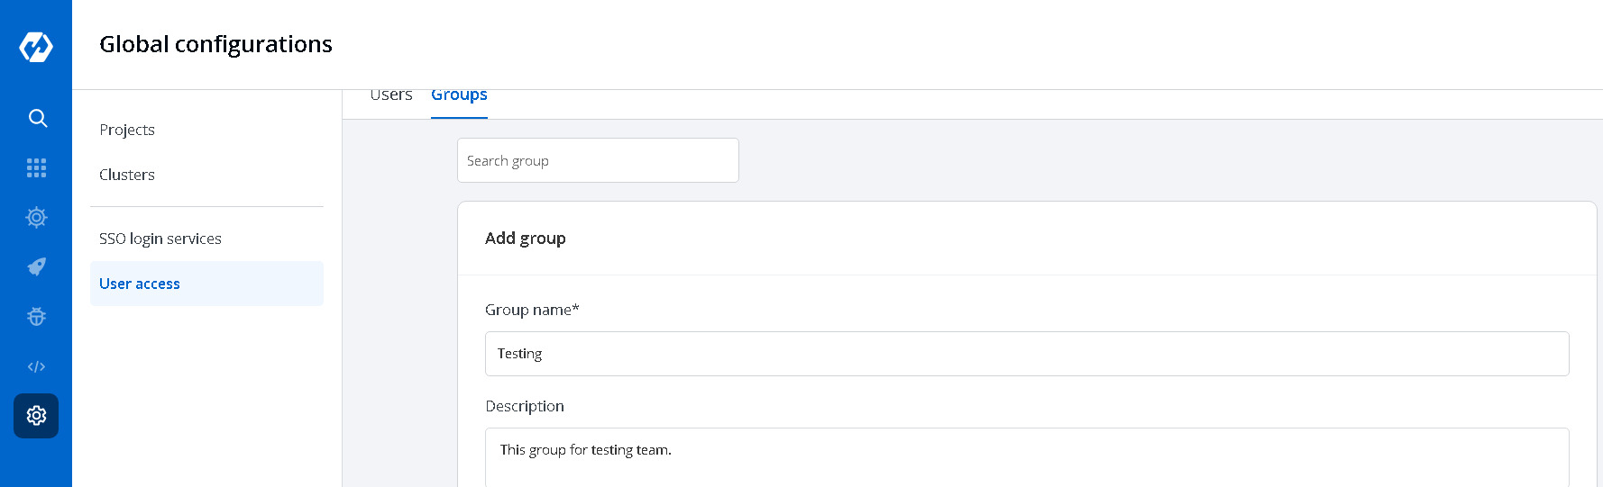Open SSO login services settings
The width and height of the screenshot is (1603, 487).
160,239
